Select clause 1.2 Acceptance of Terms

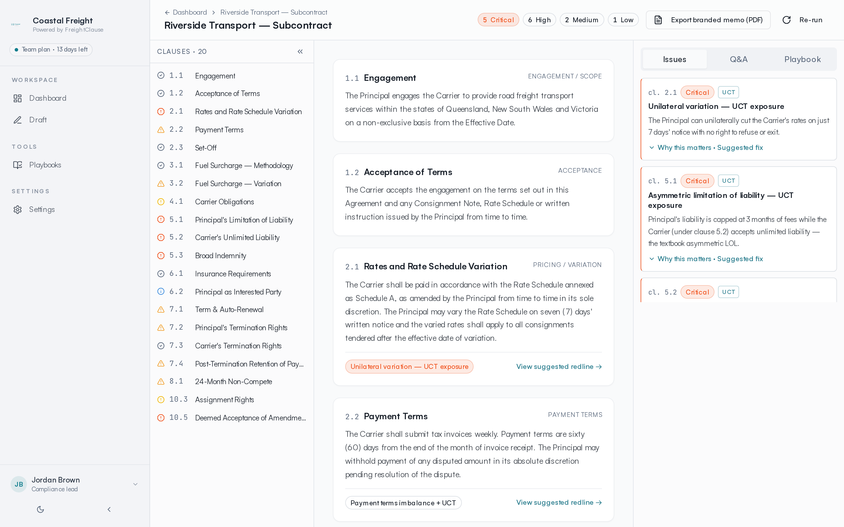[x=232, y=93]
